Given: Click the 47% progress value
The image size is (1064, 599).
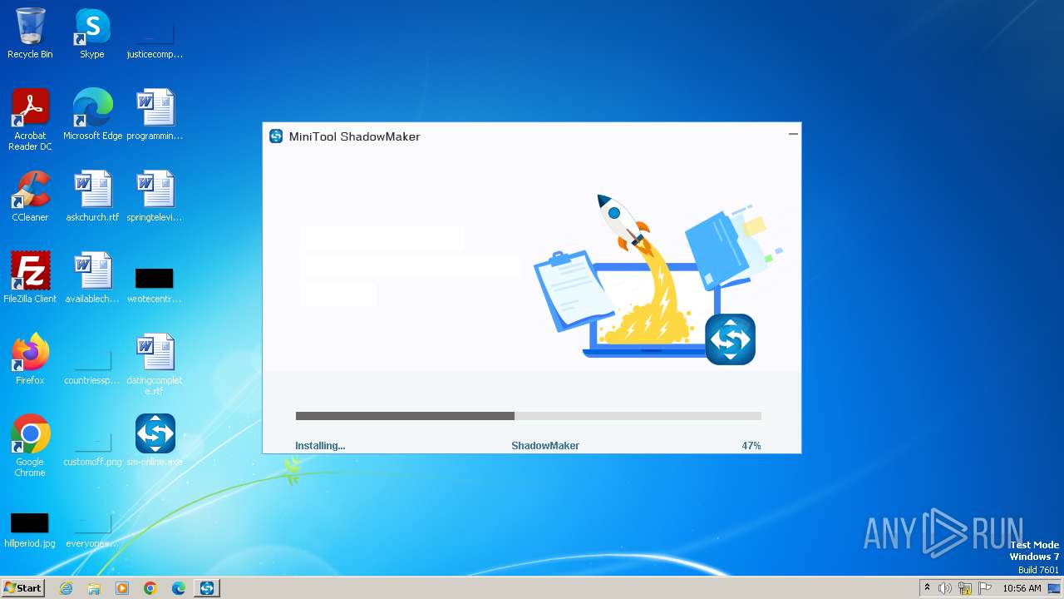Looking at the screenshot, I should (x=751, y=446).
